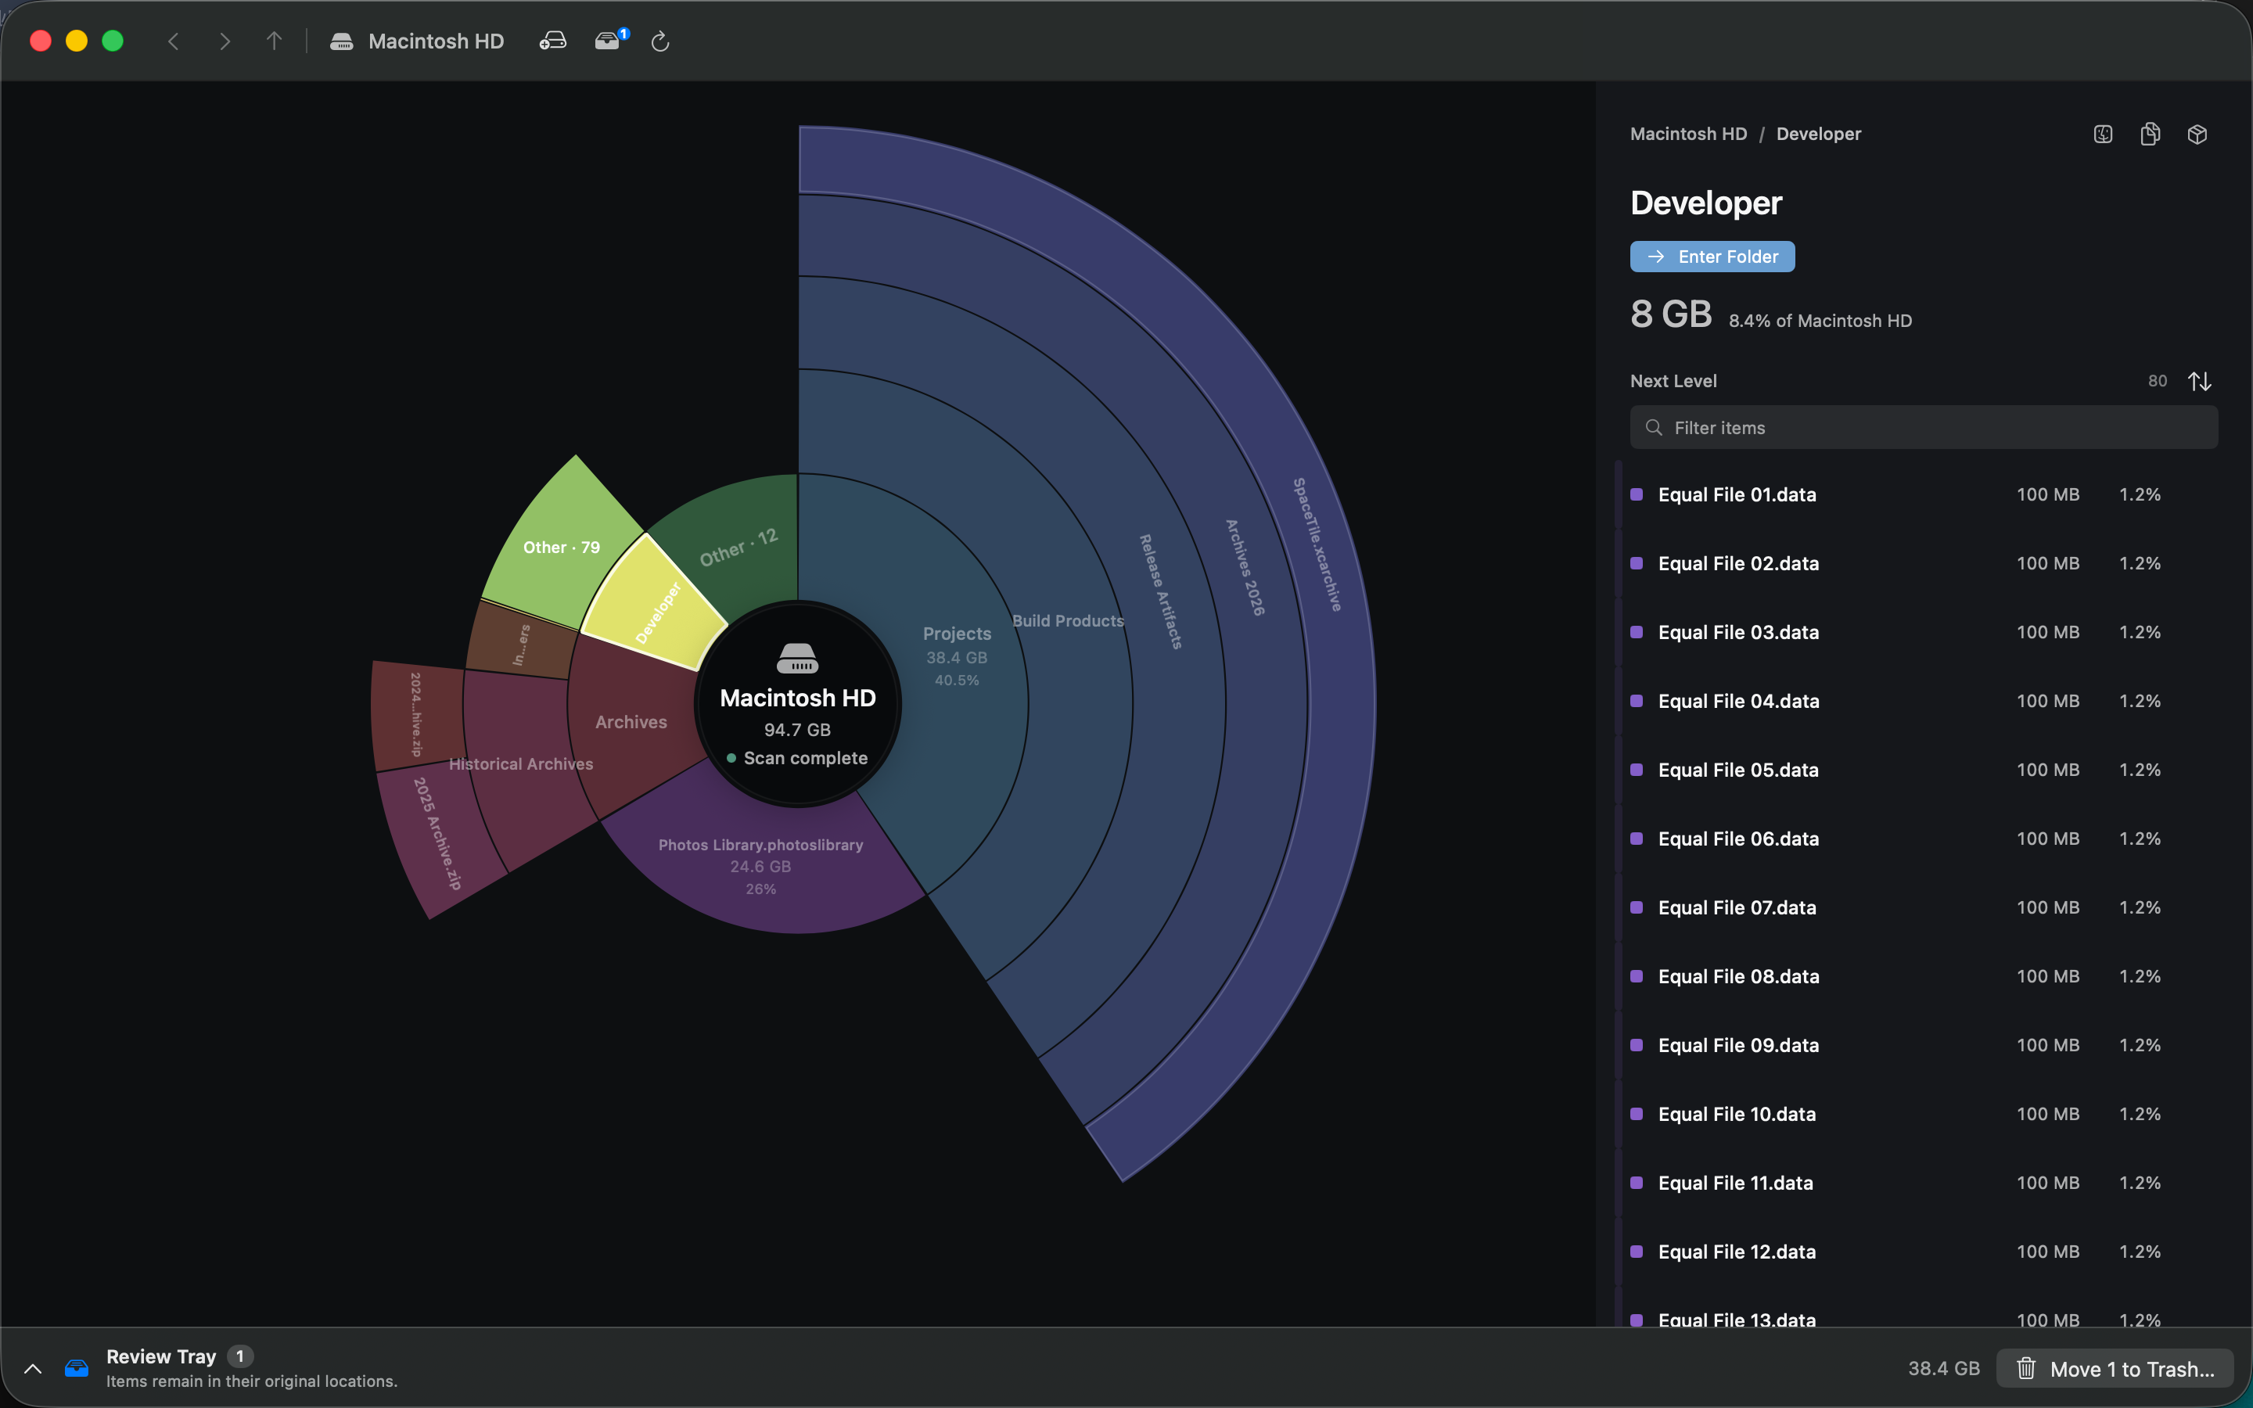Change the Next Level sort order
This screenshot has height=1408, width=2253.
(x=2200, y=381)
